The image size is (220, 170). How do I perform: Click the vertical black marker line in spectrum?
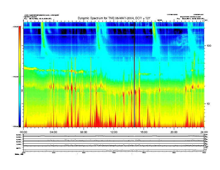[x=134, y=74]
